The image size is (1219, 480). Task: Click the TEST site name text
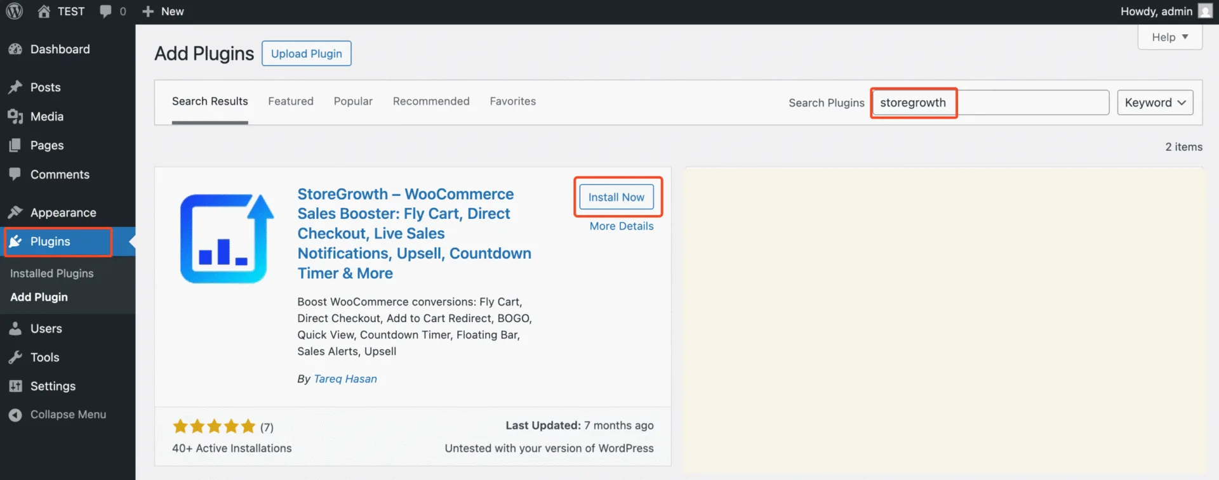coord(71,11)
